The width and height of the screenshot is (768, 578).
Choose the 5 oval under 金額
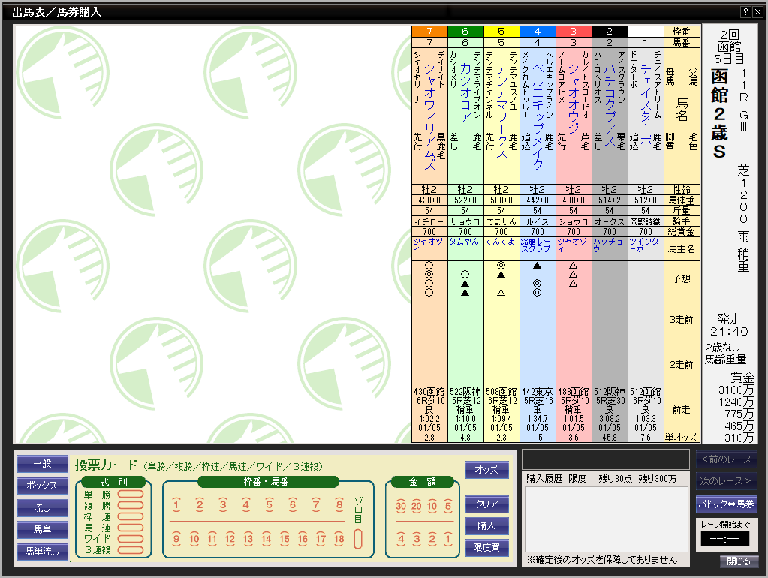click(448, 506)
